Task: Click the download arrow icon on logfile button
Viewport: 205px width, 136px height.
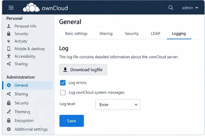Action: click(x=65, y=70)
